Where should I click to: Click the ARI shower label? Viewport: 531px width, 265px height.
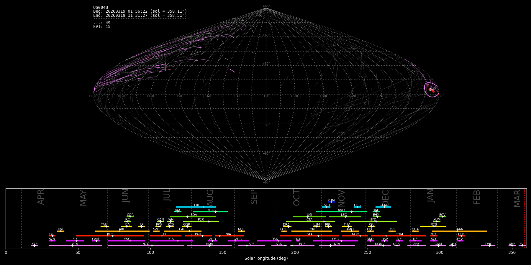(x=122, y=229)
